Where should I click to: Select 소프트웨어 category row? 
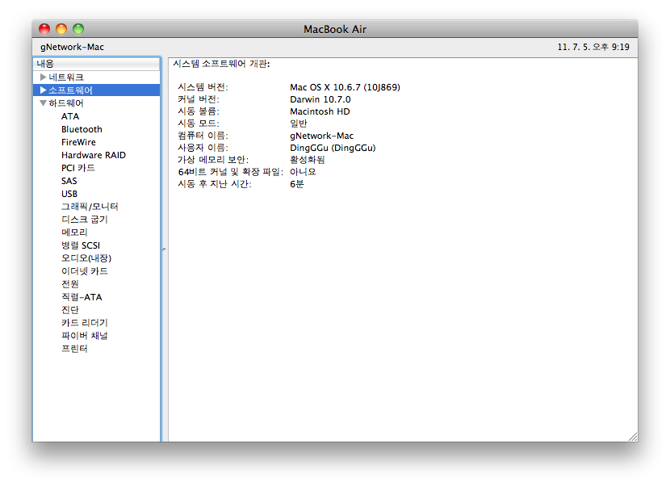97,90
